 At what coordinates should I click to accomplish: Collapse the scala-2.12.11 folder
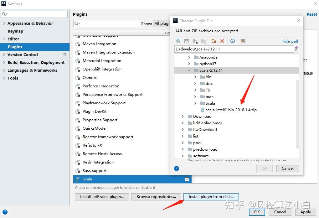click(x=189, y=70)
